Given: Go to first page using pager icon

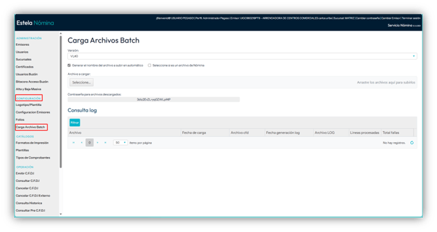Looking at the screenshot, I should tap(74, 143).
